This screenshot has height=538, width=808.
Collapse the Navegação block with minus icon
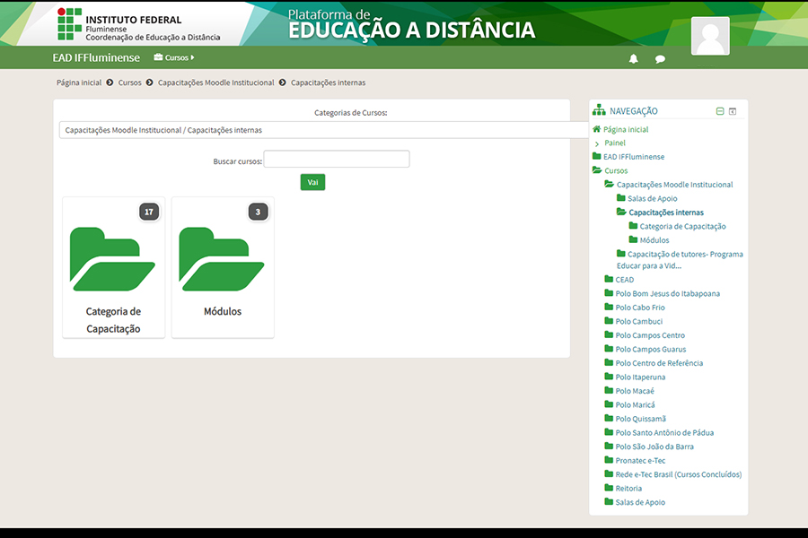(x=720, y=111)
